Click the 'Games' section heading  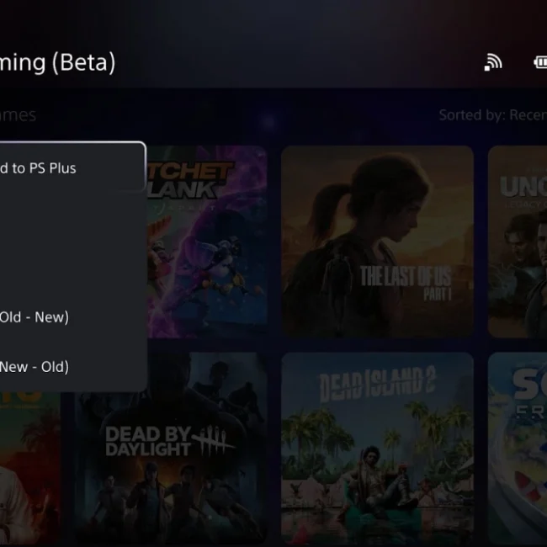point(18,115)
